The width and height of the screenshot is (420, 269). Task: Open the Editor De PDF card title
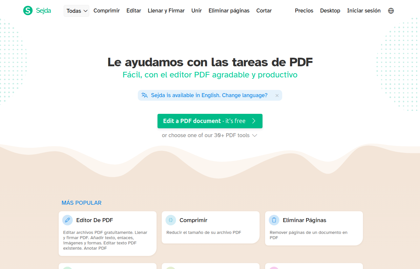[94, 220]
